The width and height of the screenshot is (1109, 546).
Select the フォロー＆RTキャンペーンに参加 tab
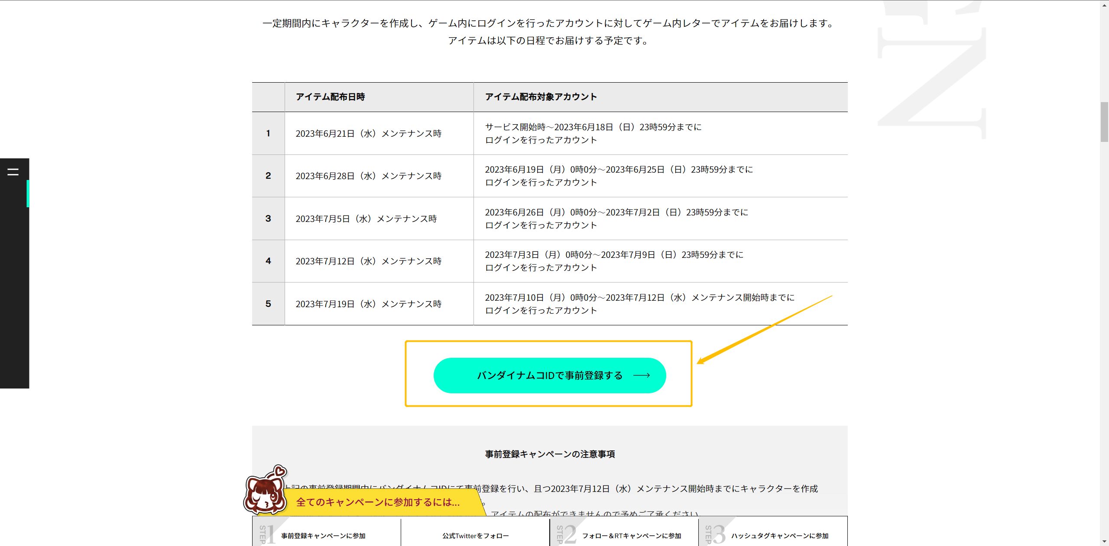click(x=631, y=536)
